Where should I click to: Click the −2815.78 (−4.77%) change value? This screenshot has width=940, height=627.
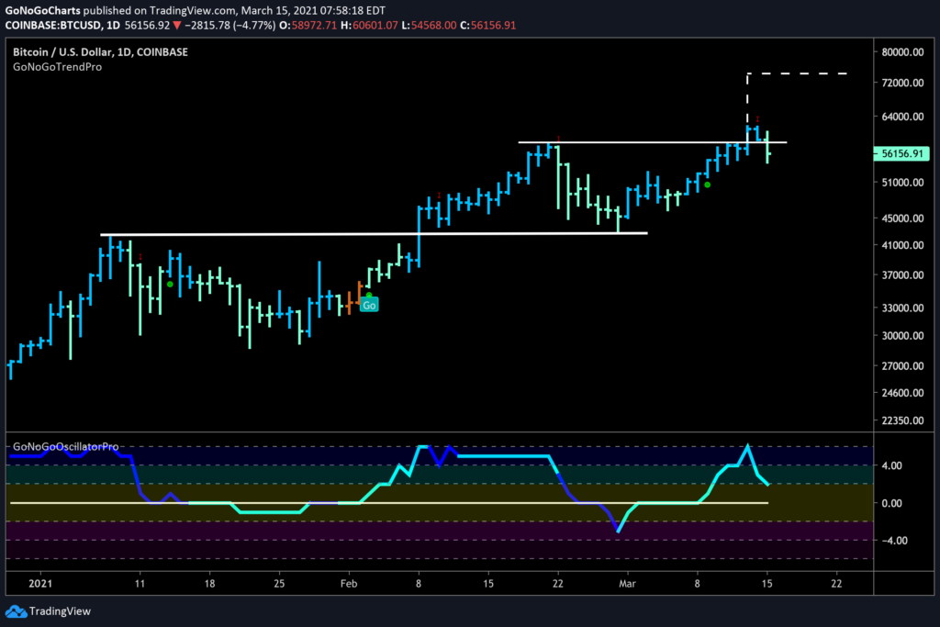click(230, 25)
